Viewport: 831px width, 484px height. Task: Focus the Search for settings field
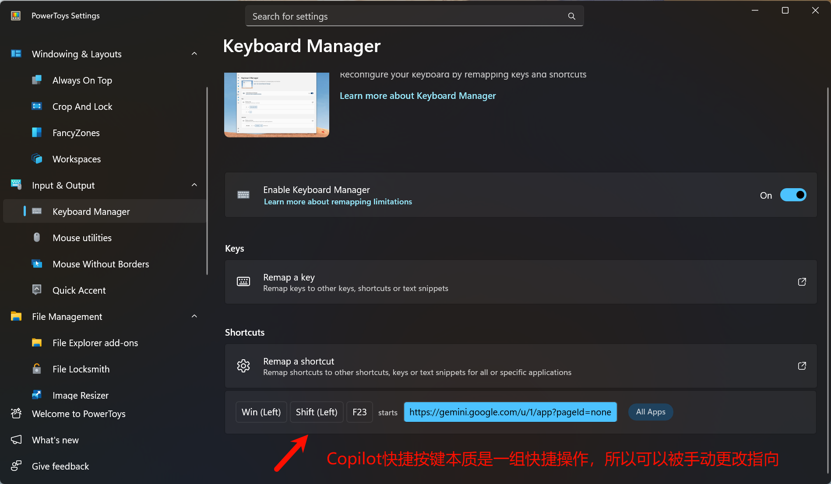(x=407, y=16)
